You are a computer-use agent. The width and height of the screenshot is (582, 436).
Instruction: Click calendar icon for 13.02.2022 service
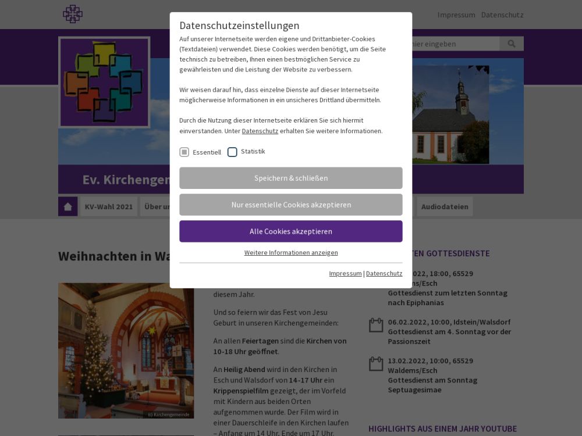376,364
